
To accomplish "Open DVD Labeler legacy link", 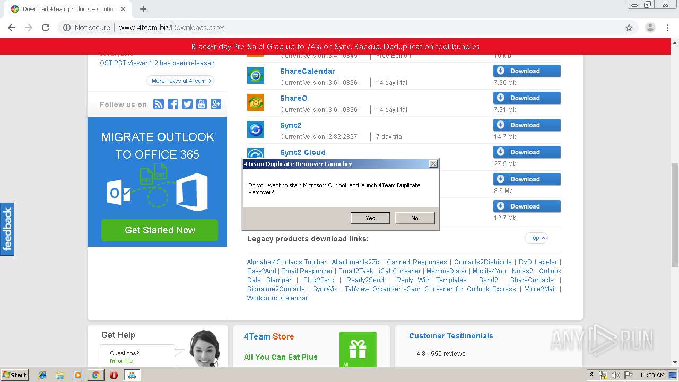I will point(538,262).
